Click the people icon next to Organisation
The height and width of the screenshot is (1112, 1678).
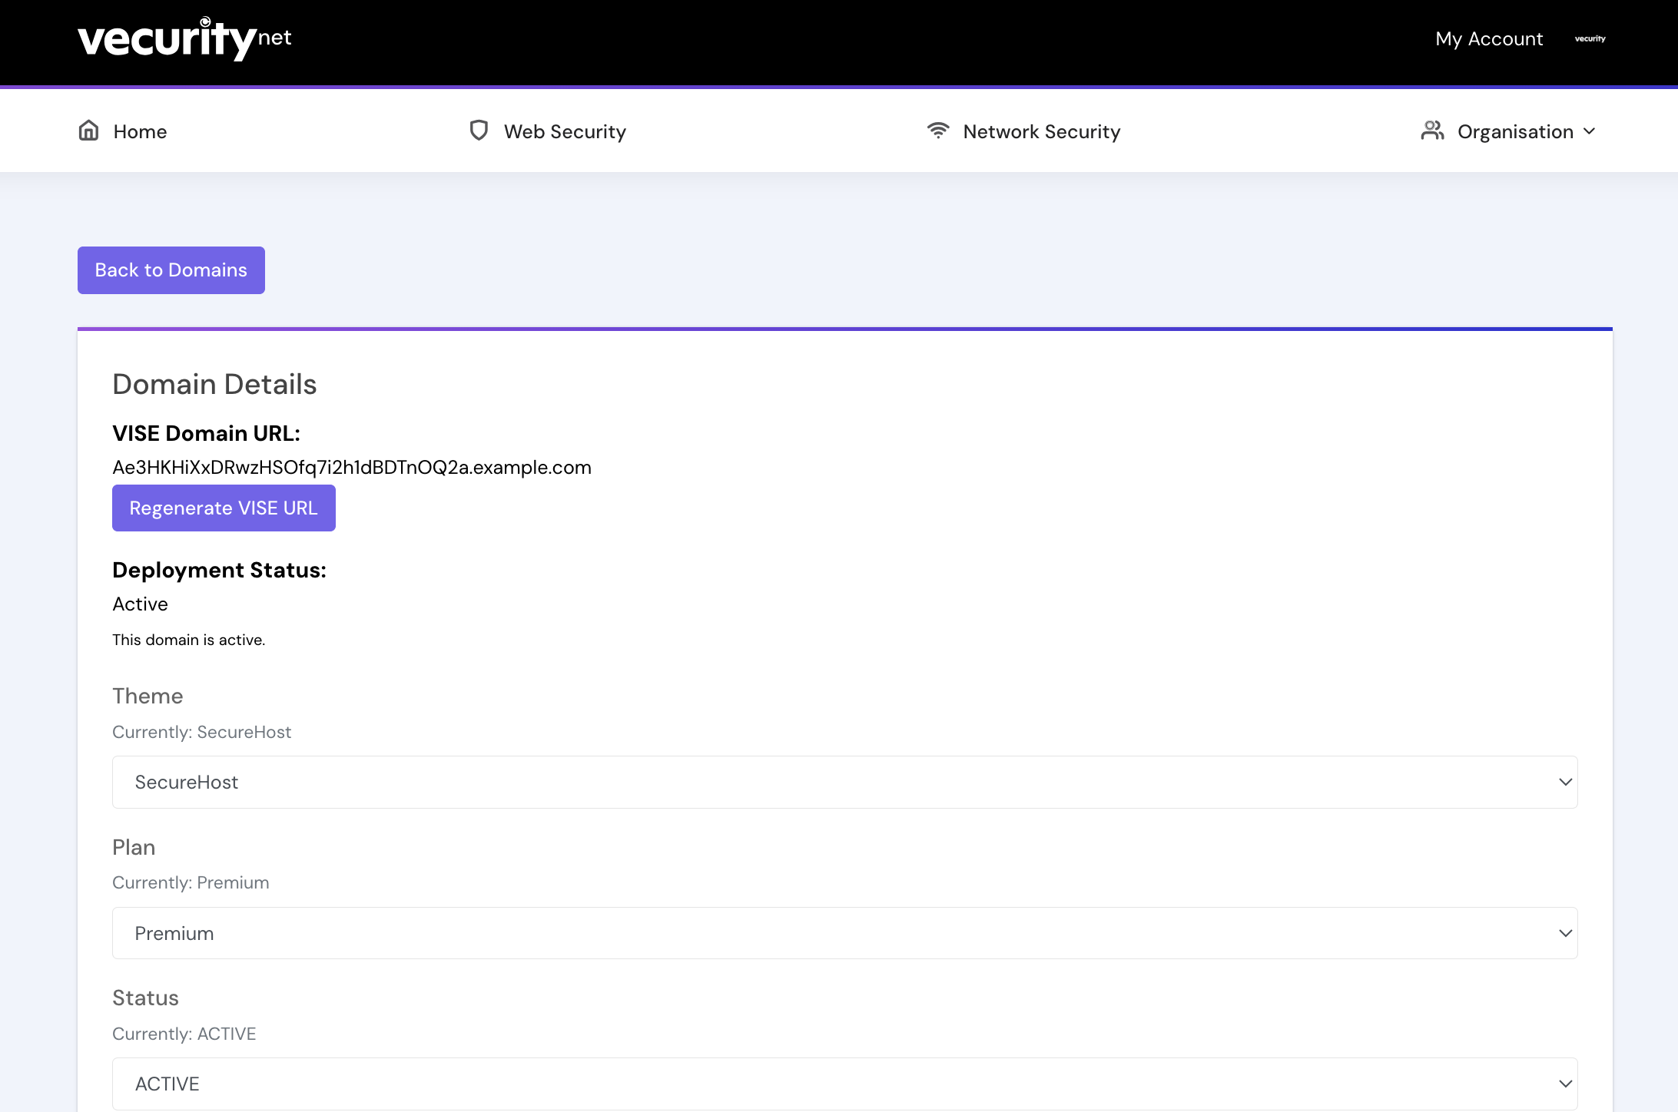click(x=1433, y=131)
